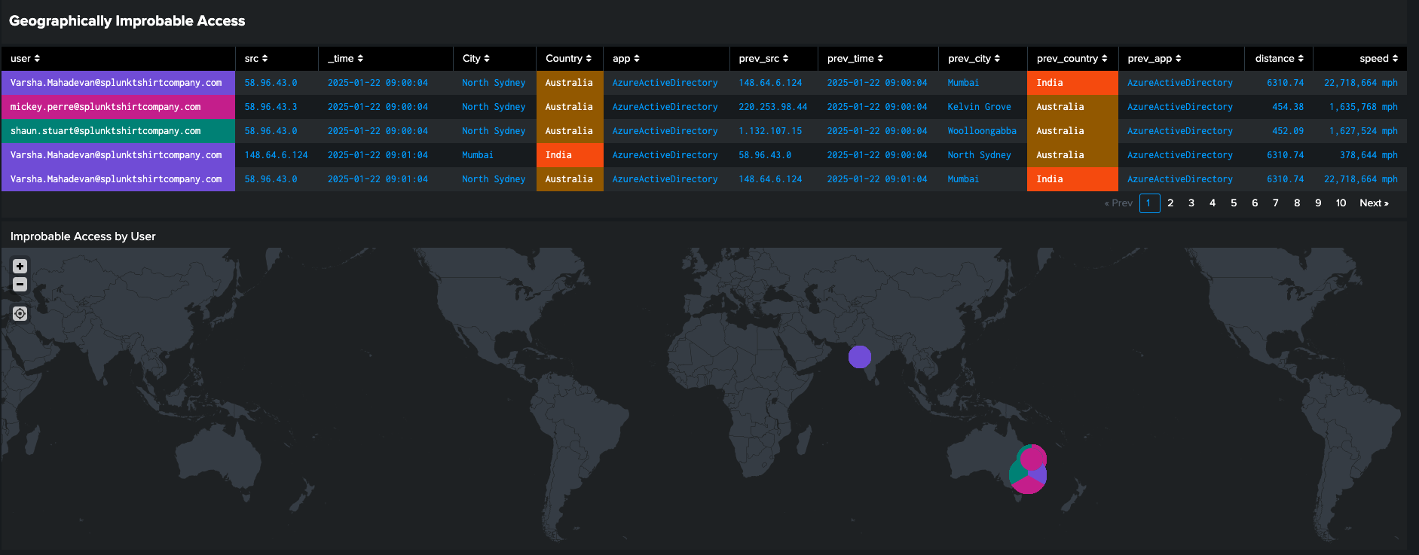Click speed value 378,644 mph
The width and height of the screenshot is (1419, 555).
click(1369, 155)
